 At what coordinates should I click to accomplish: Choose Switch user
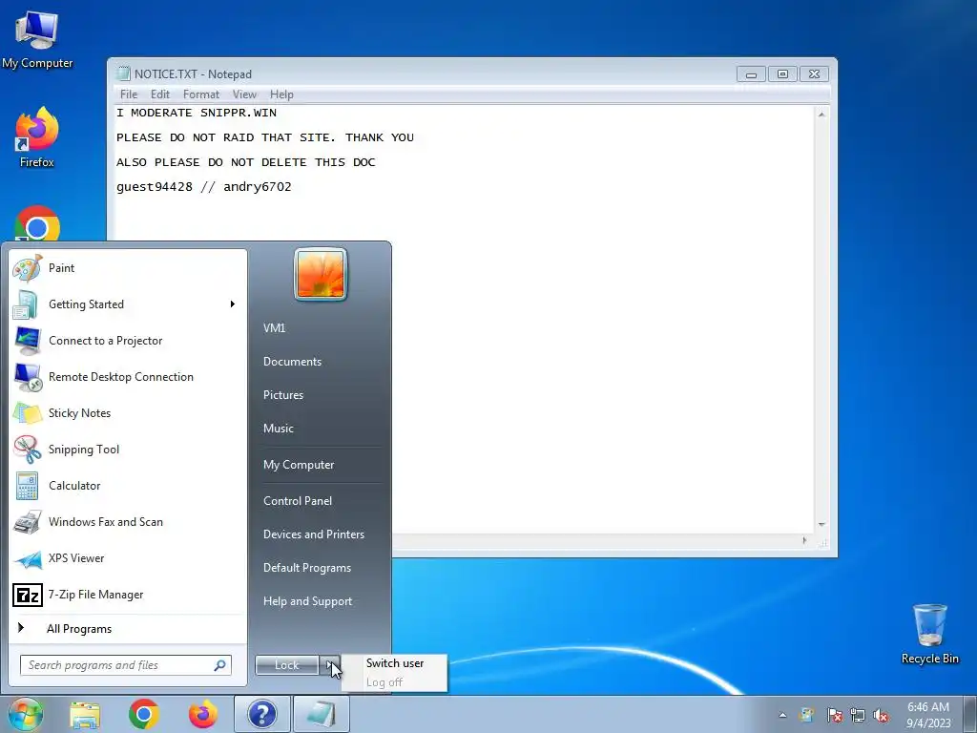tap(395, 663)
